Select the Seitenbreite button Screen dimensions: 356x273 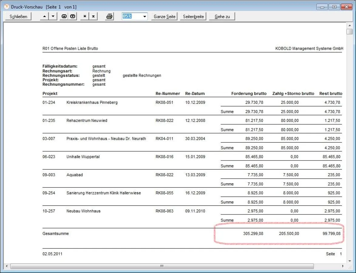click(x=193, y=17)
